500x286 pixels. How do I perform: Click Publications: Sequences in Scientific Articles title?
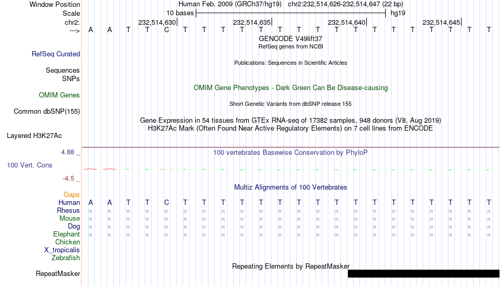click(291, 63)
